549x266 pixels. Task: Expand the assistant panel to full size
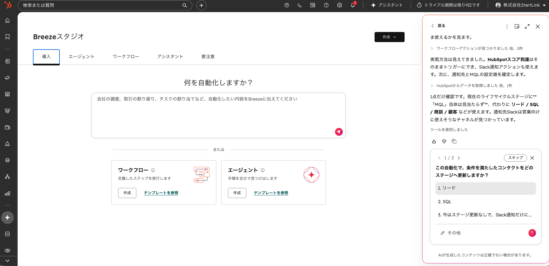click(x=527, y=26)
